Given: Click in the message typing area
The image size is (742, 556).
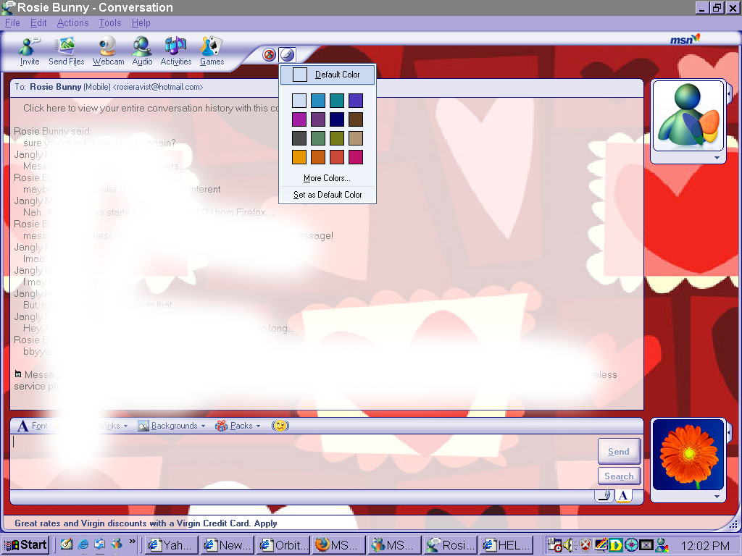Looking at the screenshot, I should click(x=290, y=460).
